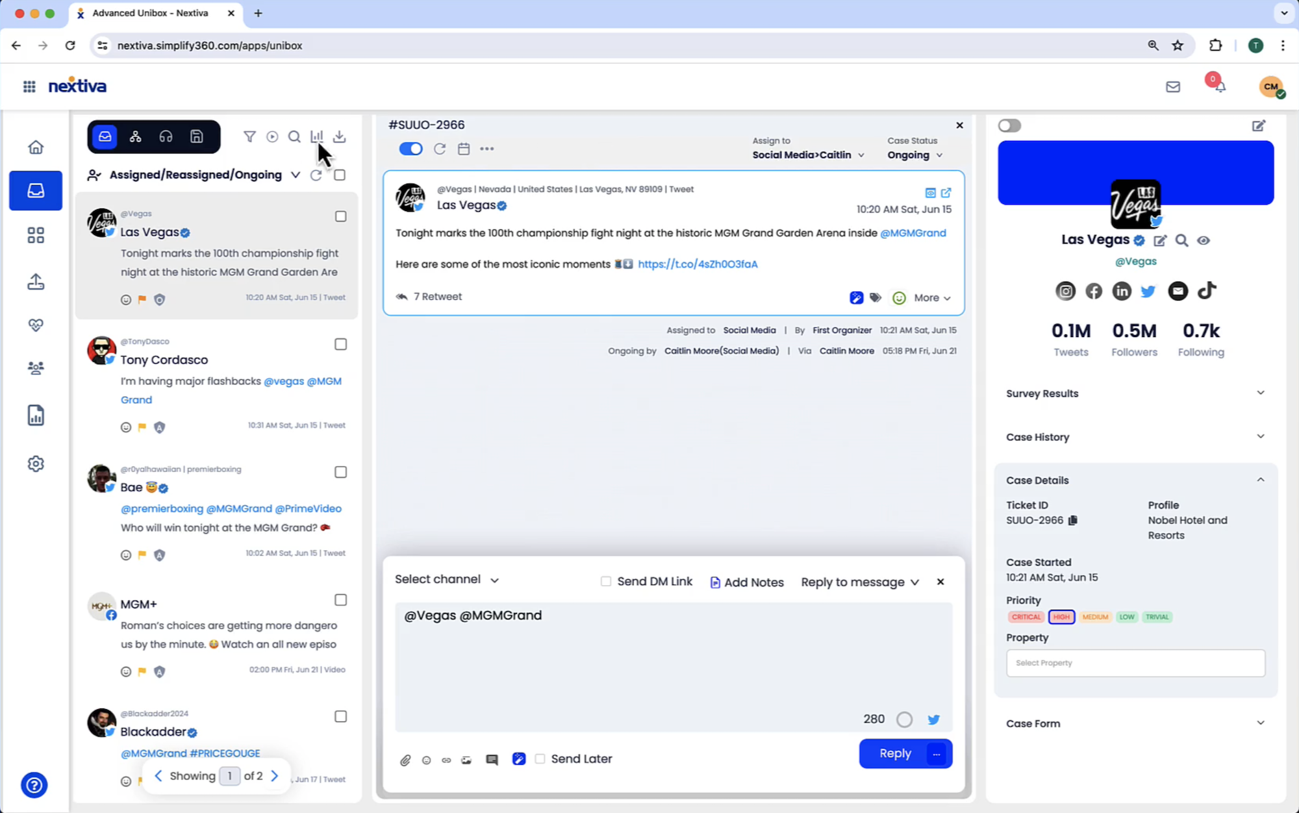
Task: Open the publish upload icon in sidebar
Action: [x=36, y=281]
